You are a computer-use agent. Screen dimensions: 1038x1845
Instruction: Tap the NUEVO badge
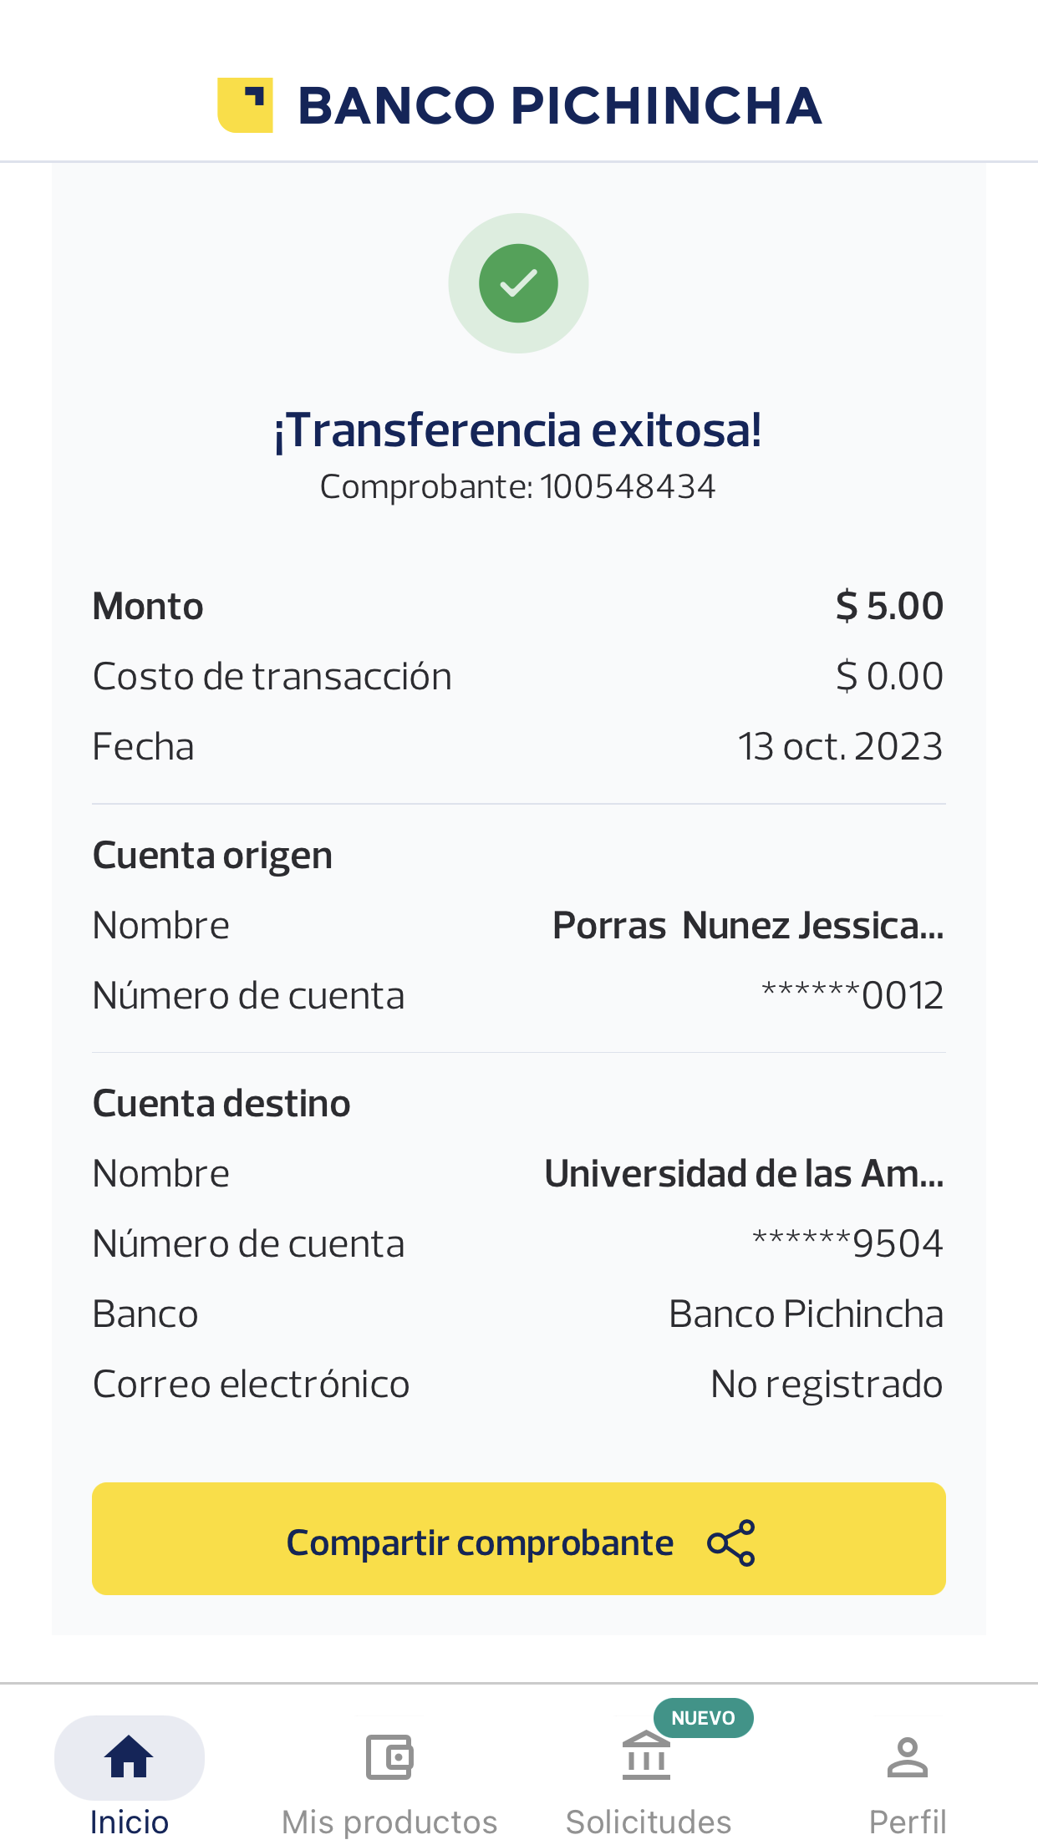point(703,1718)
